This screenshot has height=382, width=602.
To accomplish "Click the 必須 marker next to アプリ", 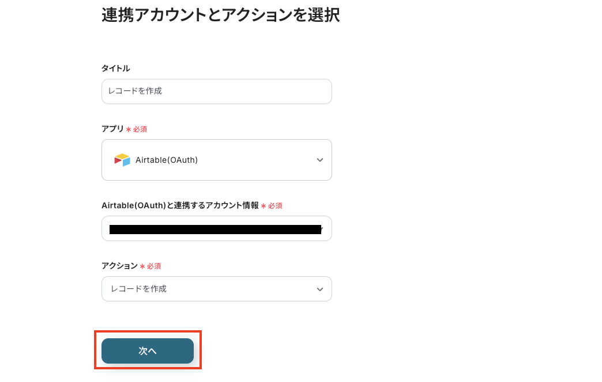I will (140, 129).
